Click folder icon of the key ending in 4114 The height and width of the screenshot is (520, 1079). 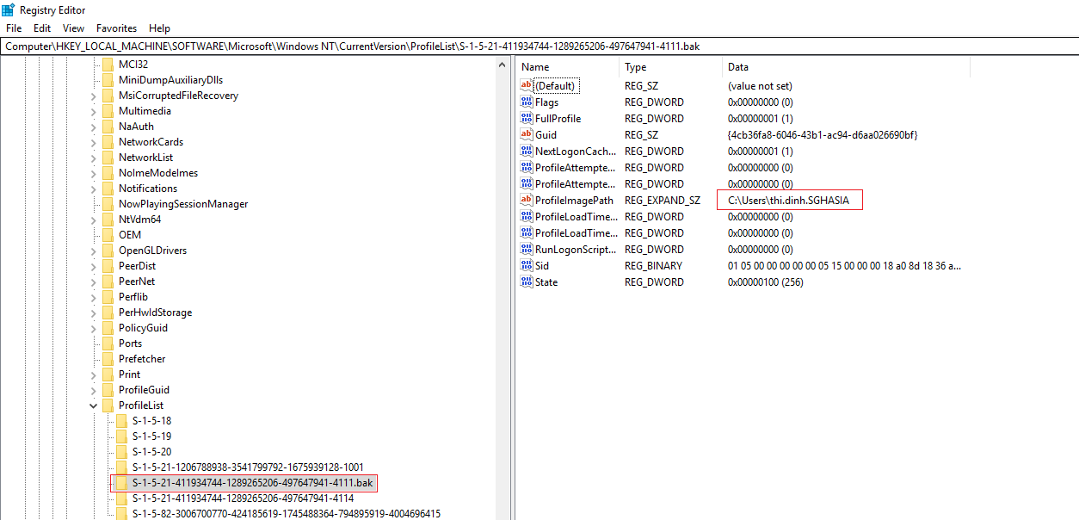(x=121, y=498)
